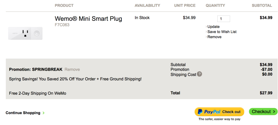The width and height of the screenshot is (278, 125).
Task: Click the chevron arrow on Checkout button
Action: pyautogui.click(x=274, y=112)
